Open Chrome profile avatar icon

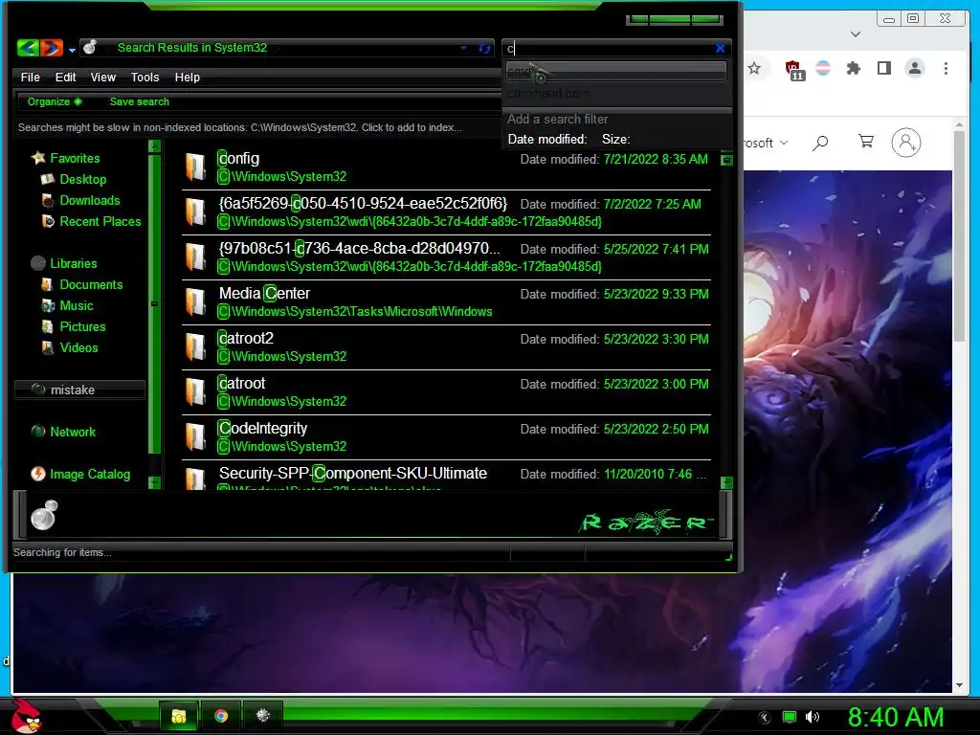915,68
